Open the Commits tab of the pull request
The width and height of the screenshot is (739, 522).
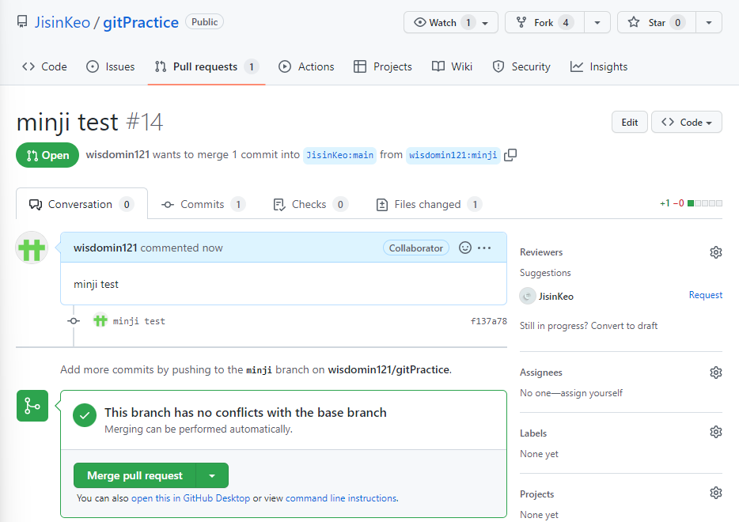(x=203, y=204)
